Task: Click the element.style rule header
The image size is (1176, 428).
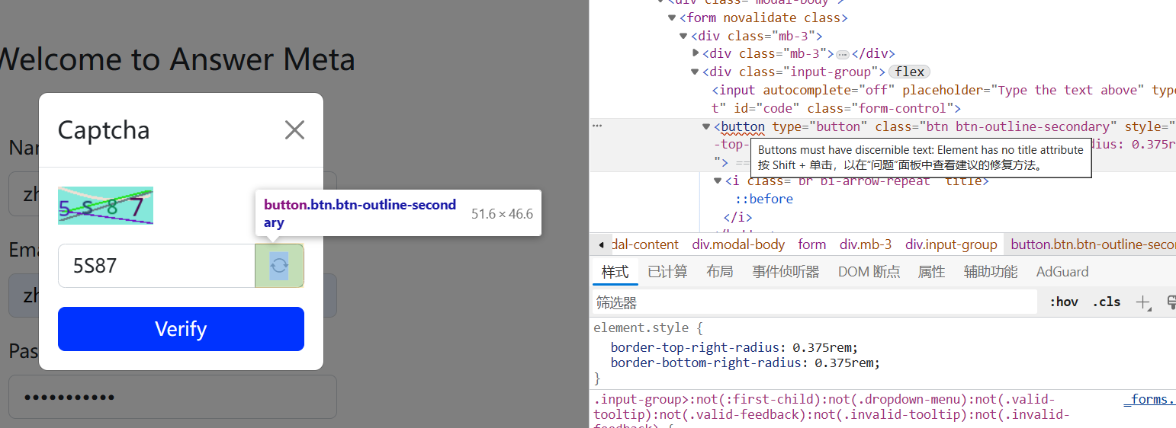Action: pyautogui.click(x=647, y=329)
